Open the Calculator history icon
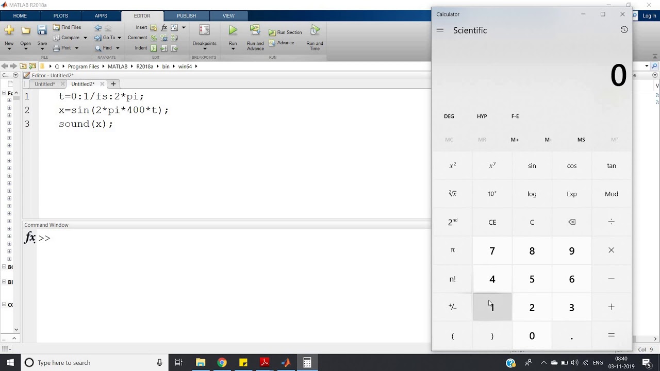Image resolution: width=660 pixels, height=371 pixels. [624, 30]
